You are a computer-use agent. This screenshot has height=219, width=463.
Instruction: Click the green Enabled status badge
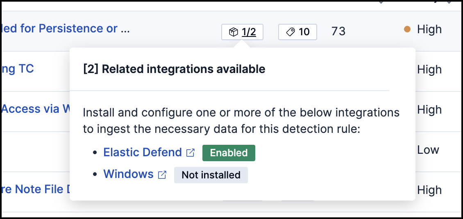click(229, 153)
